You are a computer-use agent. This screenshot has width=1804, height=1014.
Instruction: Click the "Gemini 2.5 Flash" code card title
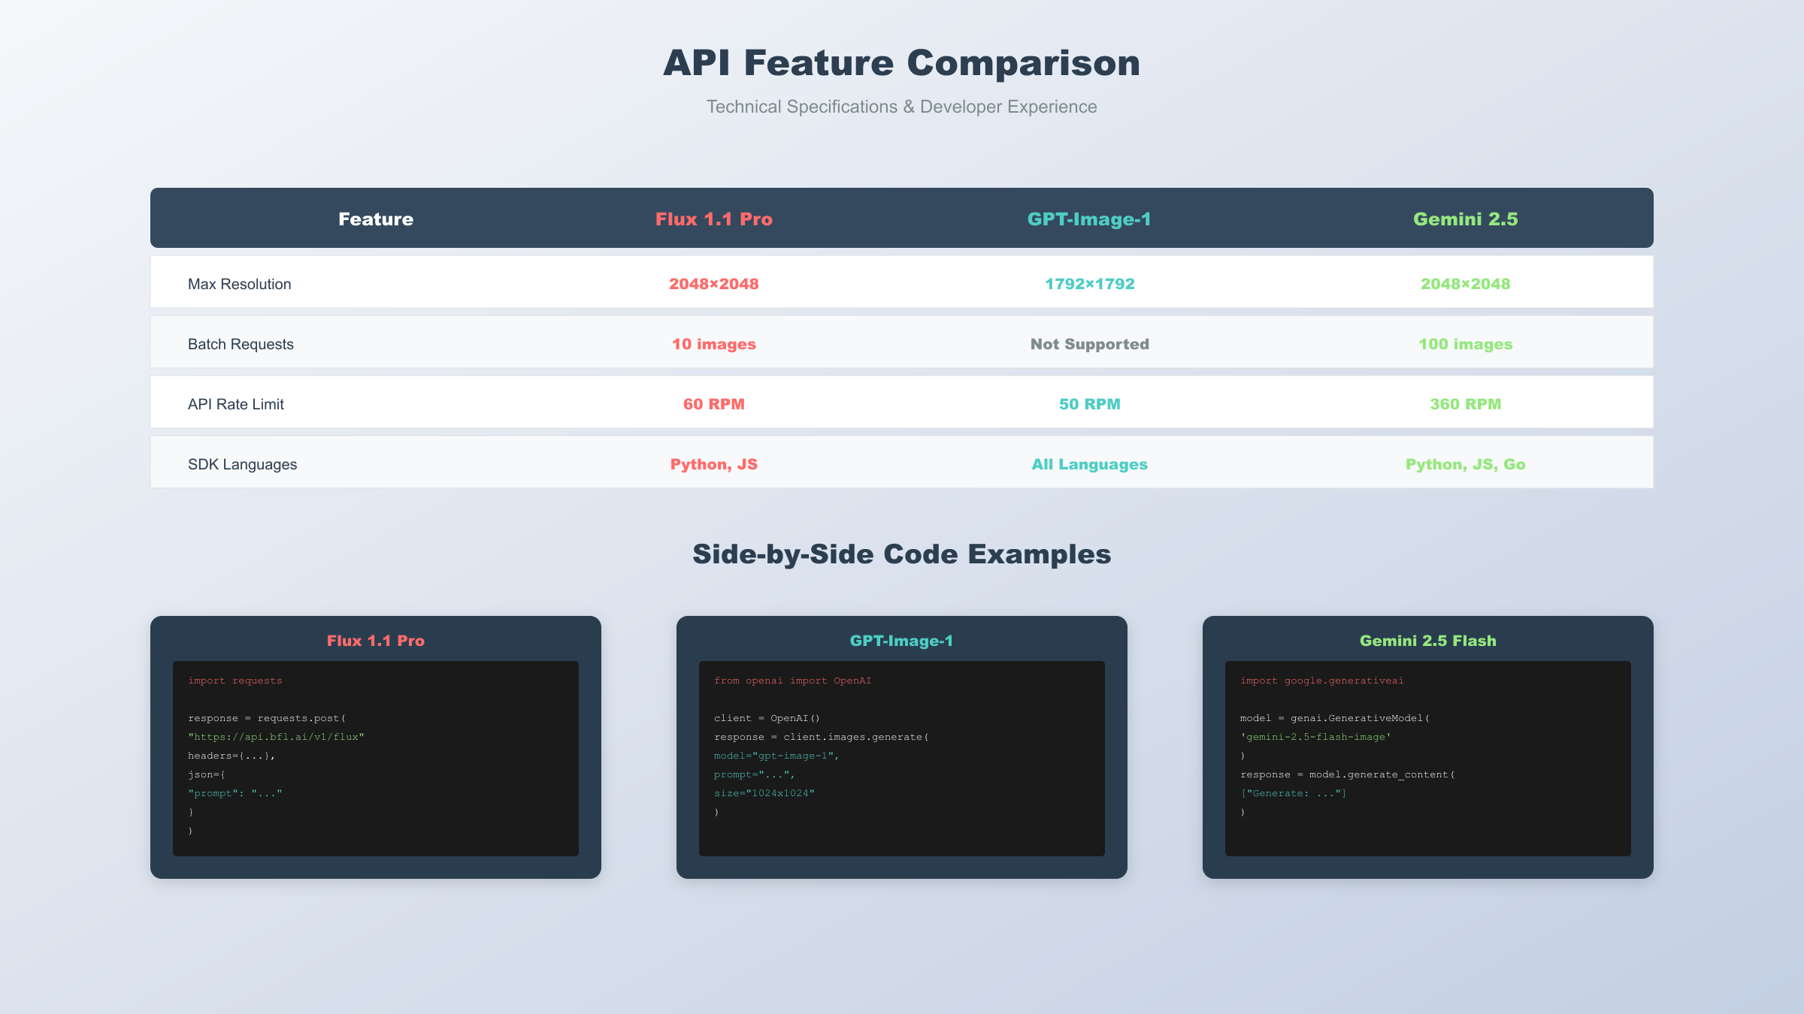1427,641
